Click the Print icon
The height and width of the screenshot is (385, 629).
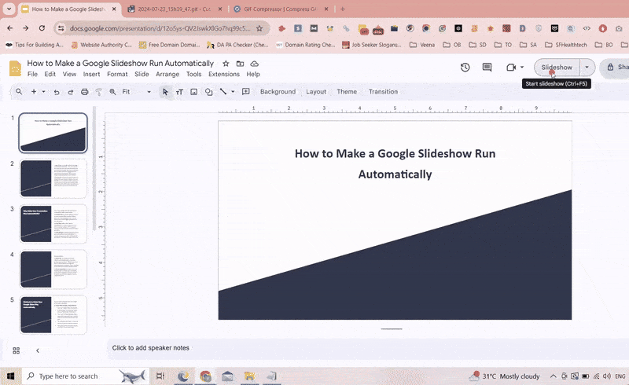coord(85,92)
